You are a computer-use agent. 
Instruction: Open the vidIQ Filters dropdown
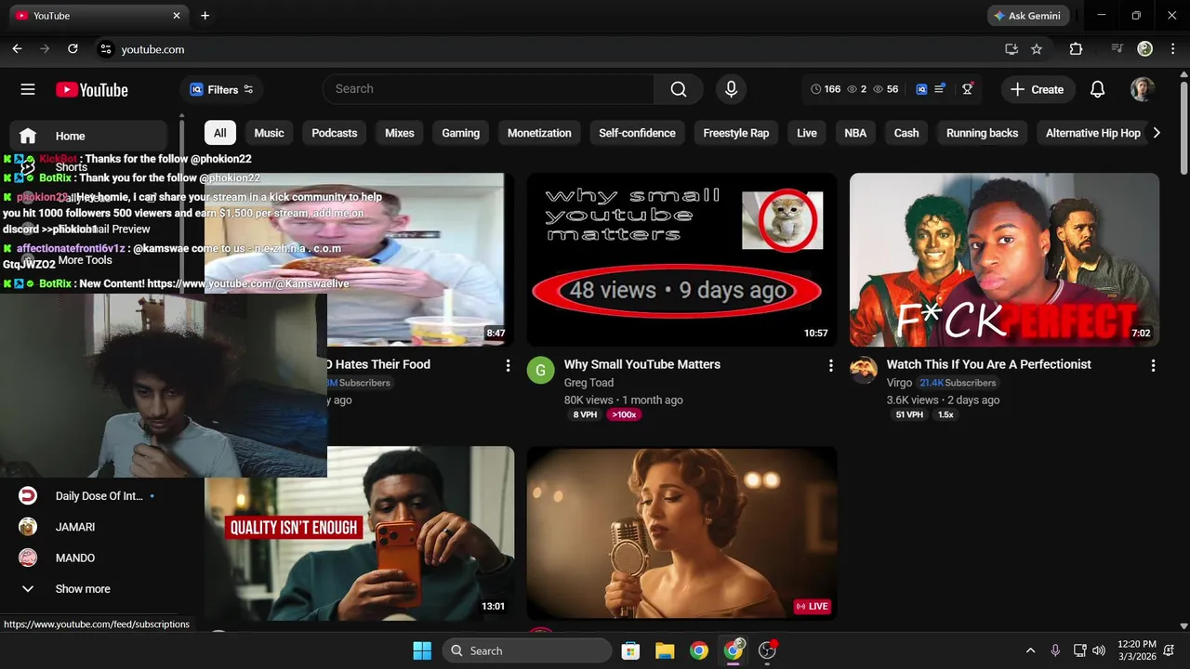click(221, 89)
